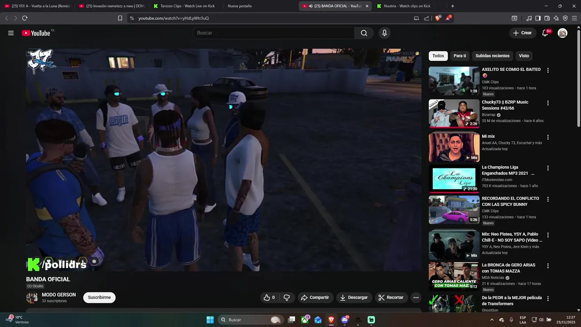Open the Windows Start menu

click(210, 320)
